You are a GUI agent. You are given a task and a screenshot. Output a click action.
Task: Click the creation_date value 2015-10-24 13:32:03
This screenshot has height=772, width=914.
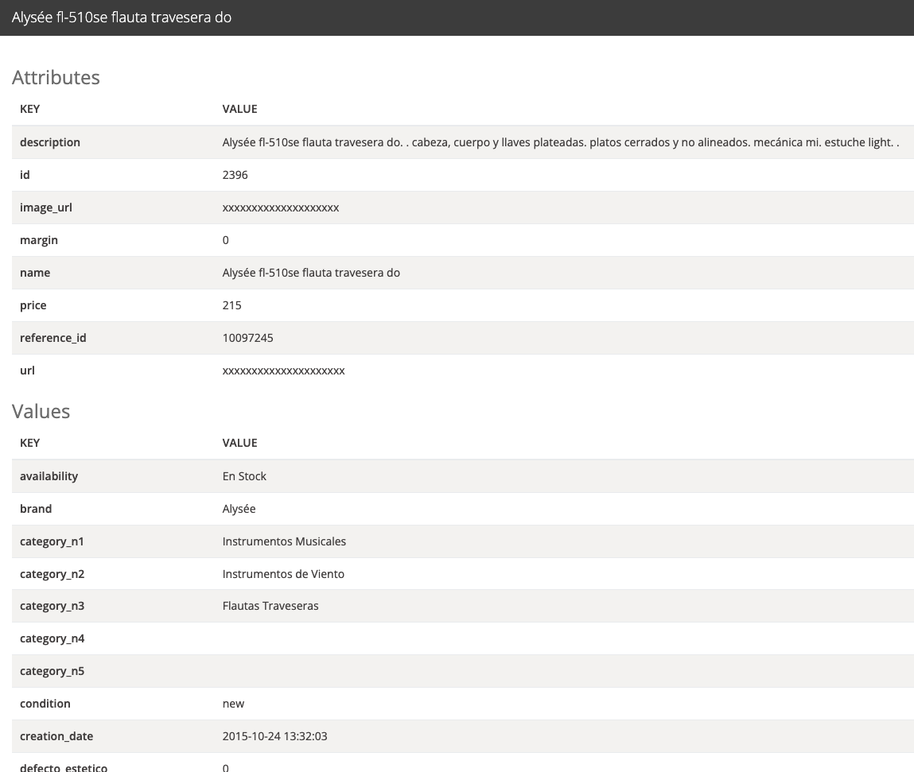pyautogui.click(x=274, y=736)
